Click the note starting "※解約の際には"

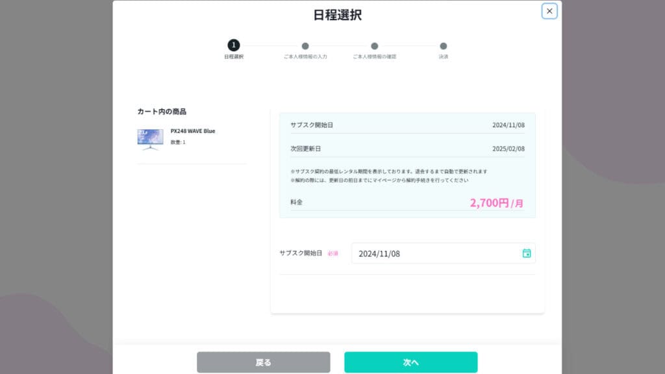point(379,181)
